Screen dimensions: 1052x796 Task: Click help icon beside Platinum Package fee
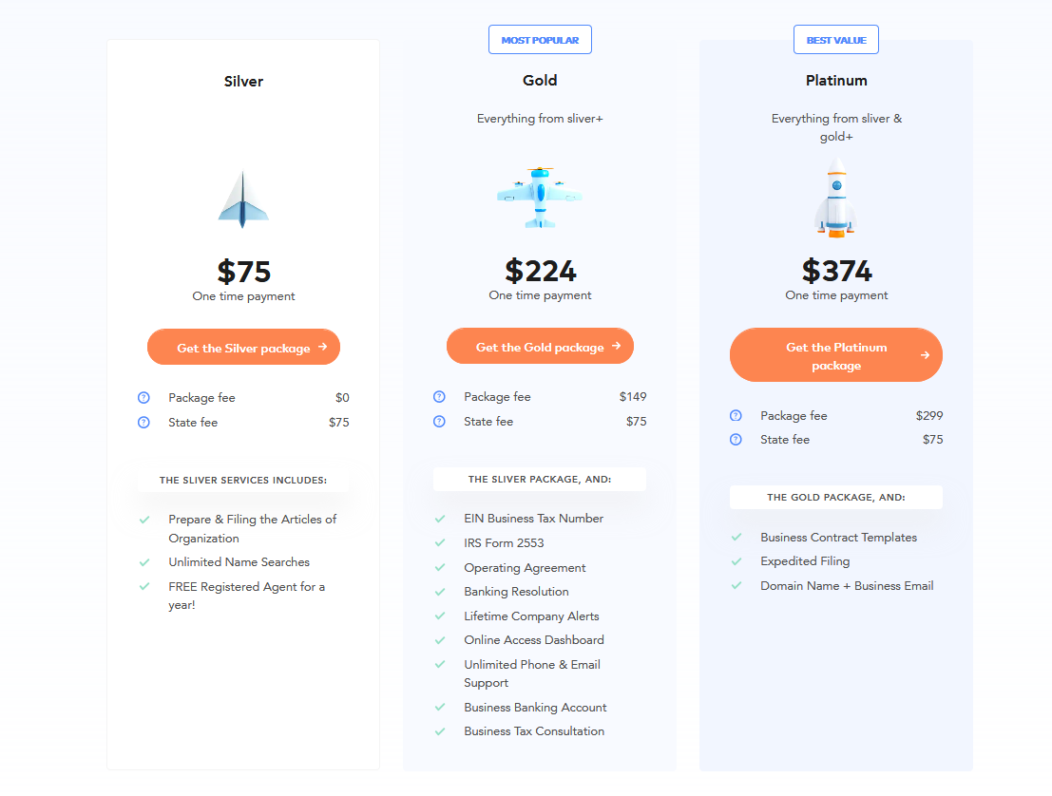tap(736, 416)
